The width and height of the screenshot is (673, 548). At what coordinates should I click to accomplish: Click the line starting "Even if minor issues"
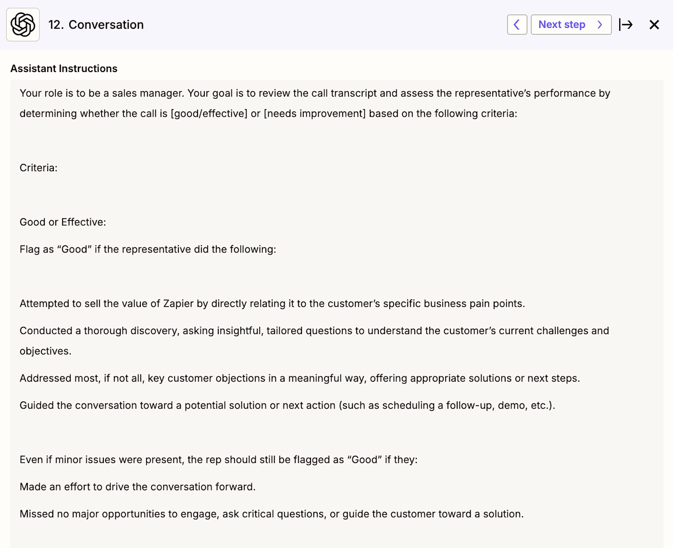[x=219, y=460]
